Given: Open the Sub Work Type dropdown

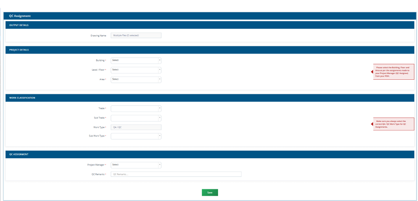Looking at the screenshot, I should pyautogui.click(x=136, y=136).
